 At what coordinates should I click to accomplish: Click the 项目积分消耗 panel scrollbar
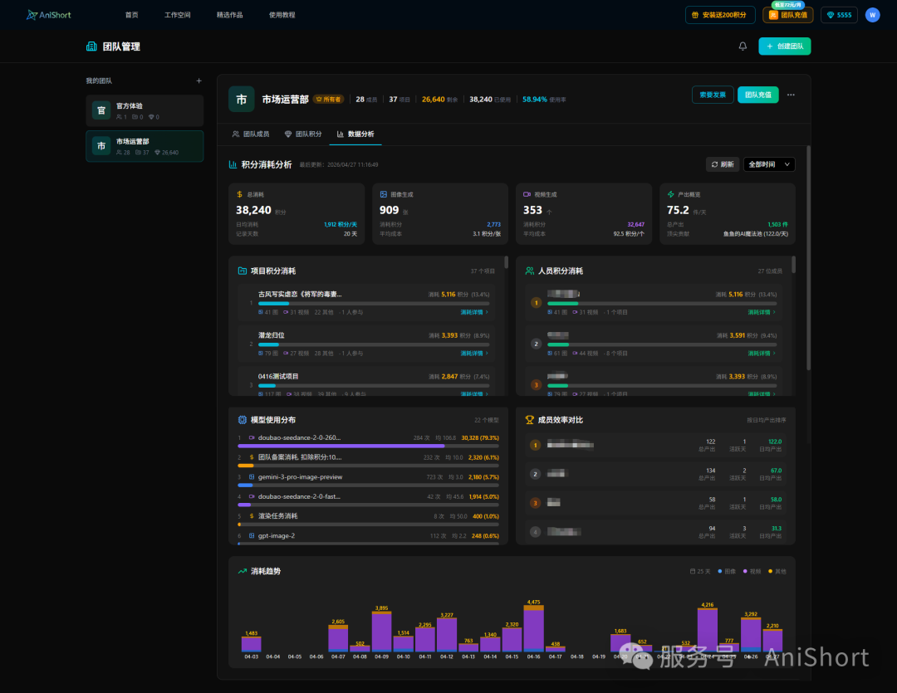click(x=507, y=262)
